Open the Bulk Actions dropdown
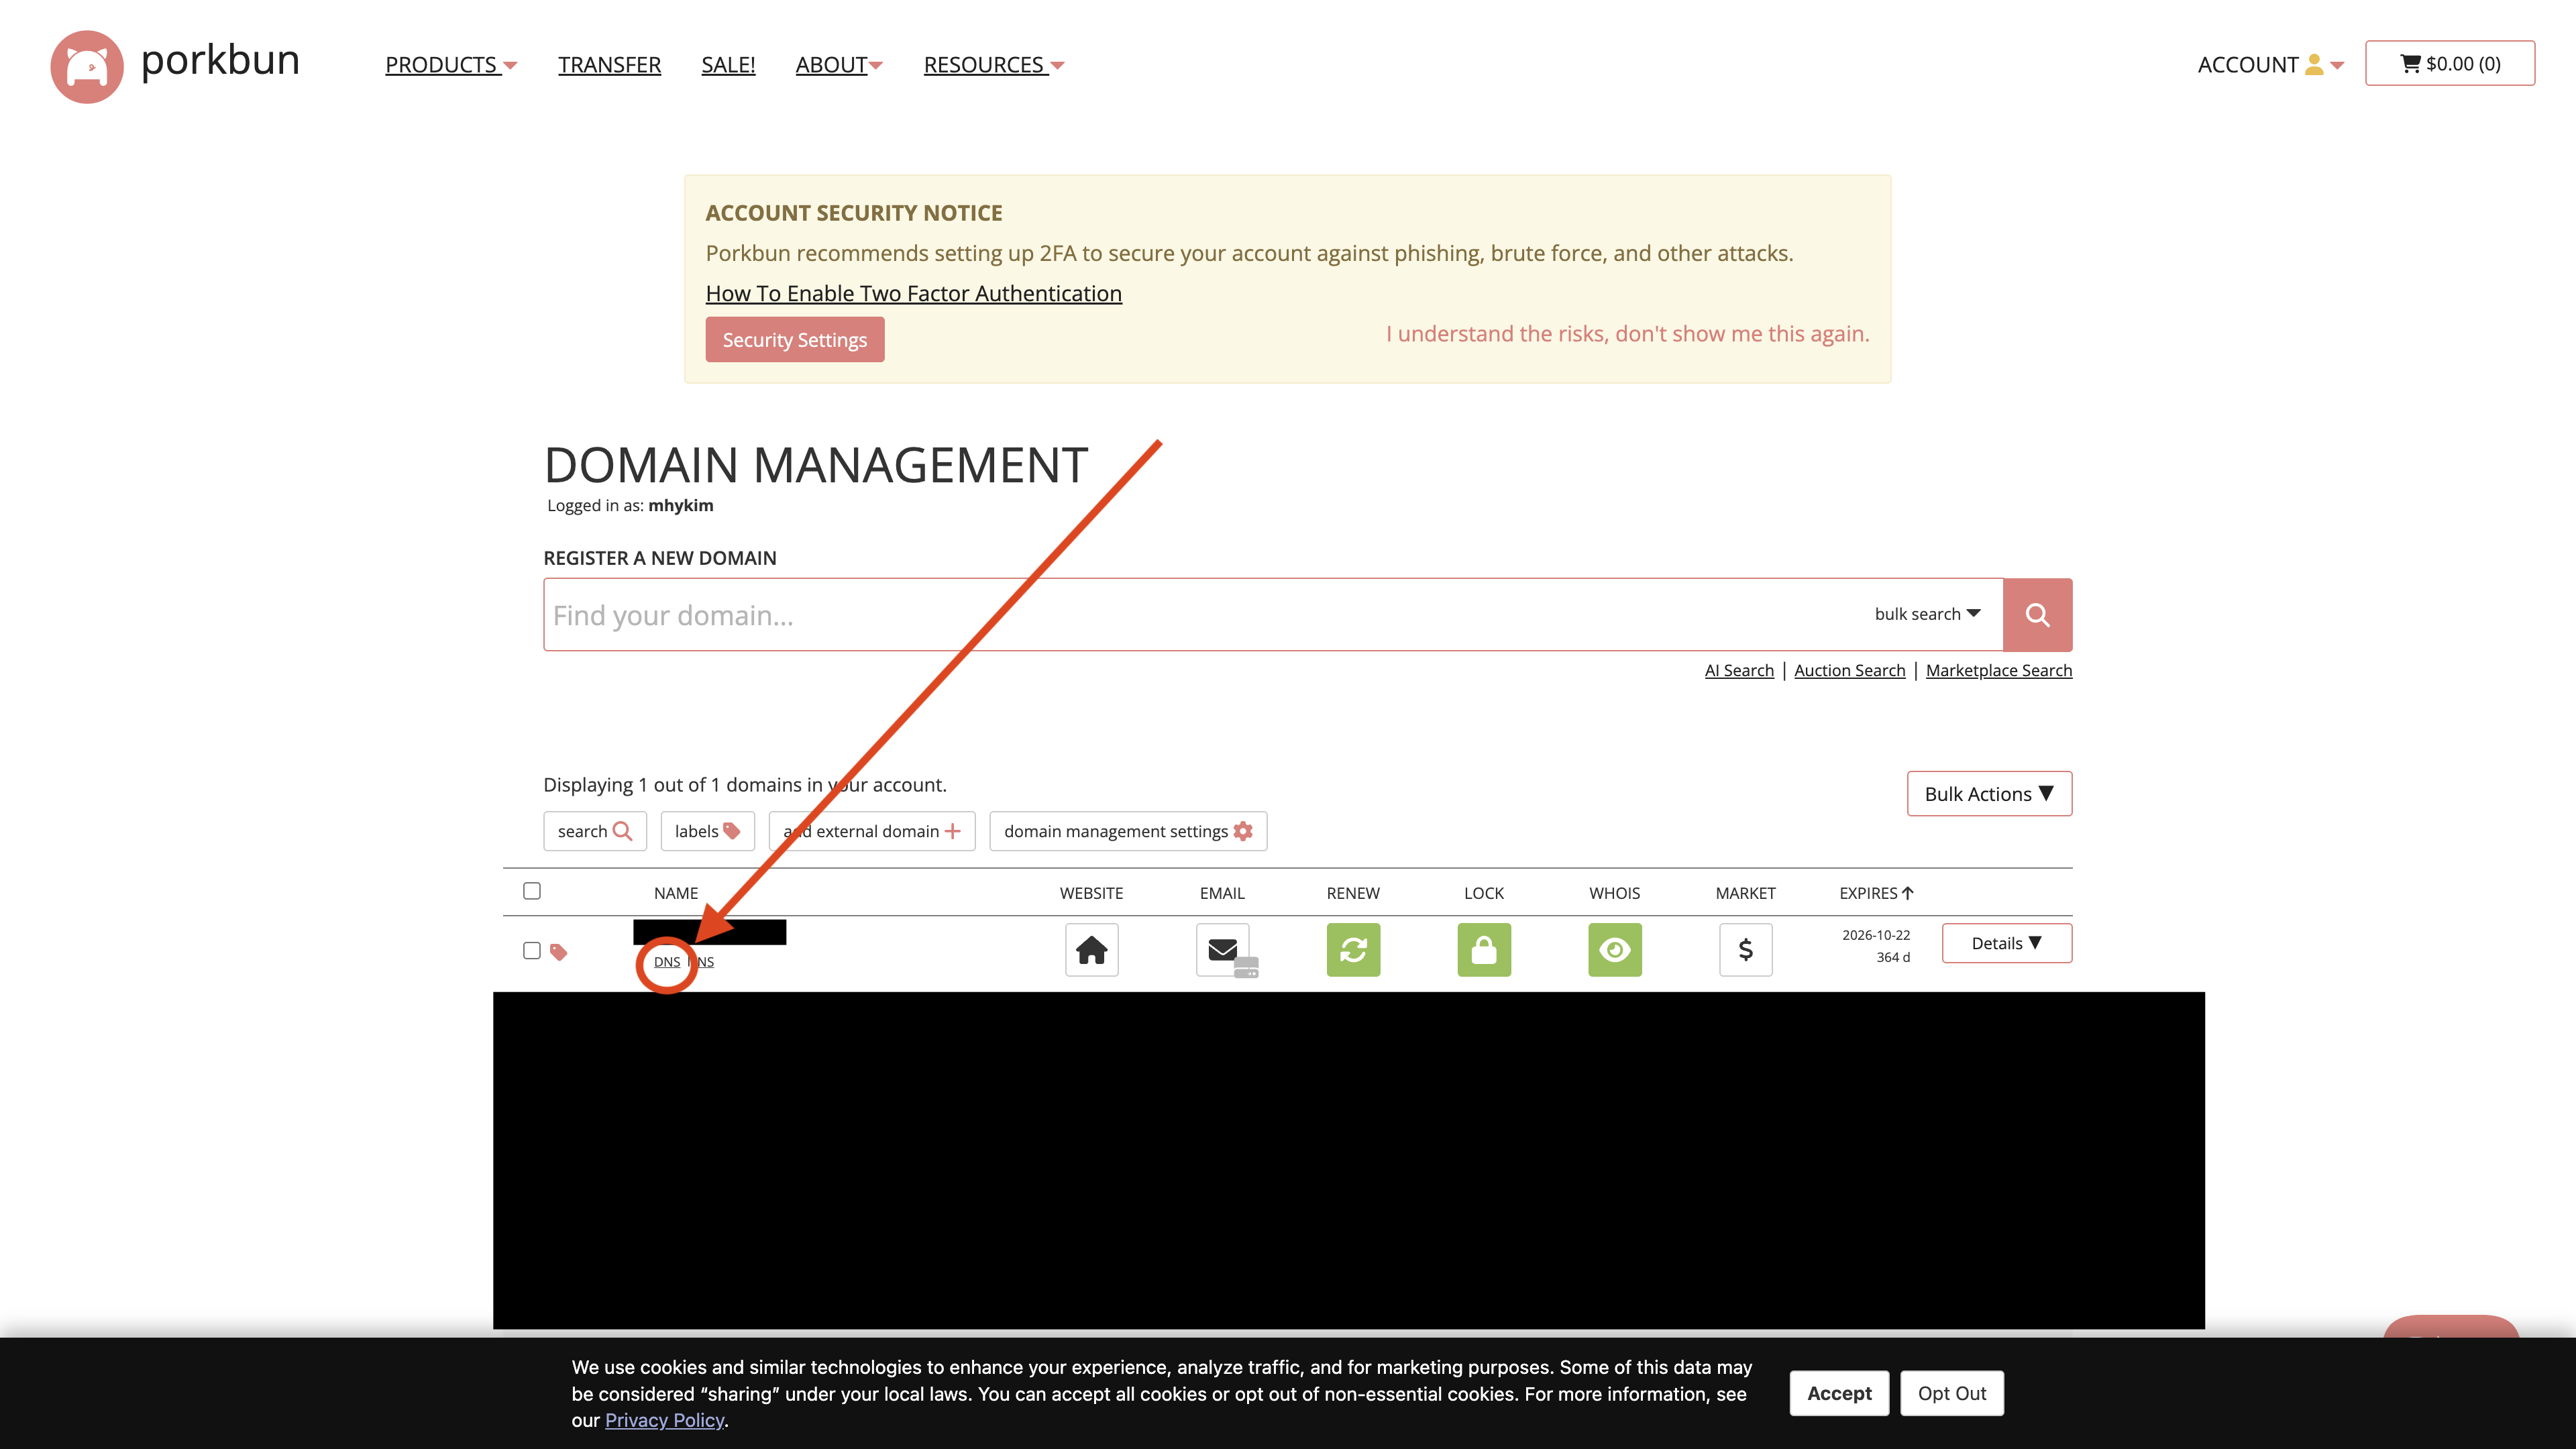Viewport: 2576px width, 1449px height. tap(1989, 793)
